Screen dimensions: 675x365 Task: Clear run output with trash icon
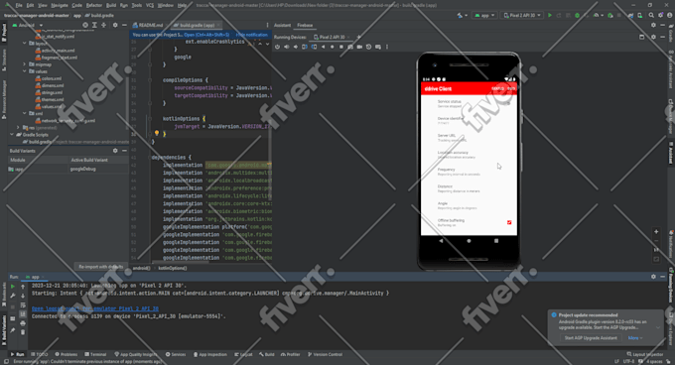pyautogui.click(x=23, y=332)
